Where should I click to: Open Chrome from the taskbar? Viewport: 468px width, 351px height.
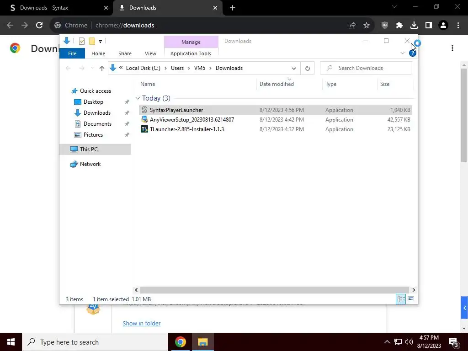coord(180,342)
